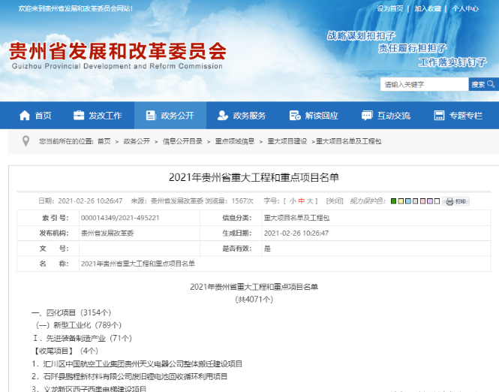Click project 2 石阡县鹏程新材料 line
The height and width of the screenshot is (392, 499).
pos(130,376)
